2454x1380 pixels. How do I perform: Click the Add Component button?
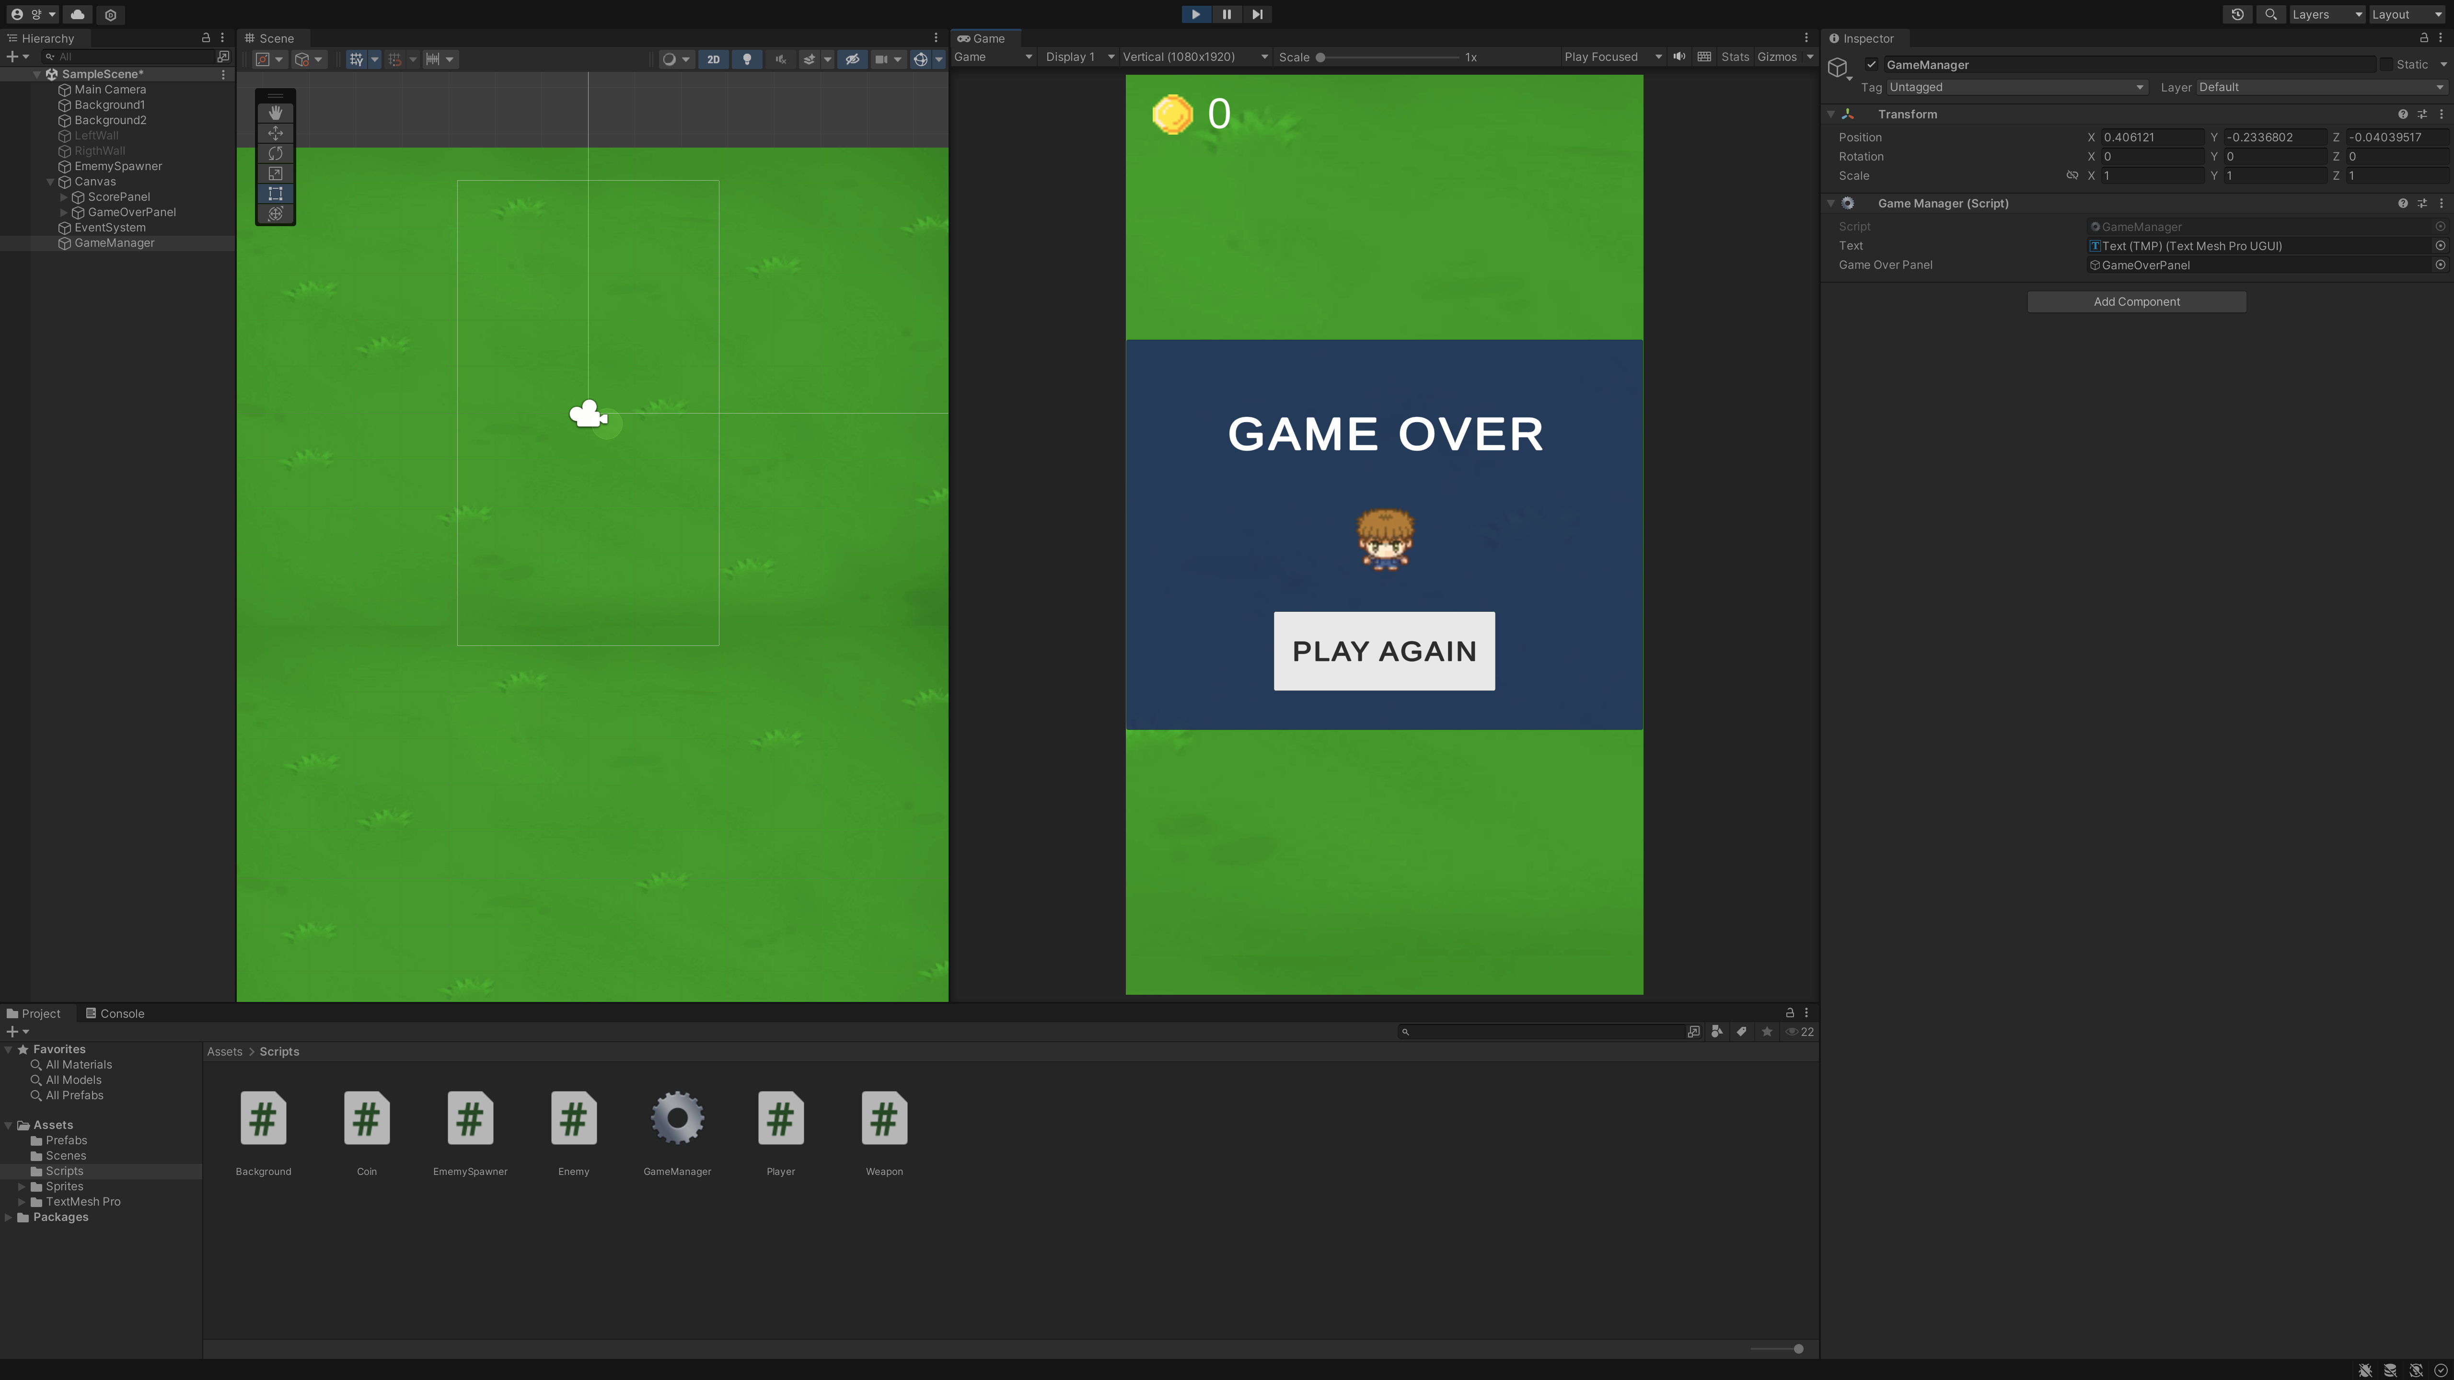(x=2136, y=302)
